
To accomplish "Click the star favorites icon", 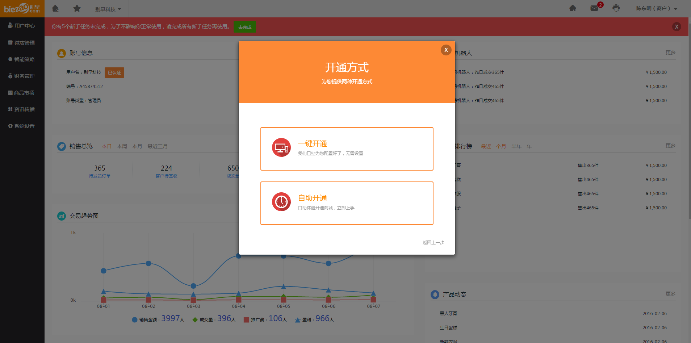I will coord(77,8).
